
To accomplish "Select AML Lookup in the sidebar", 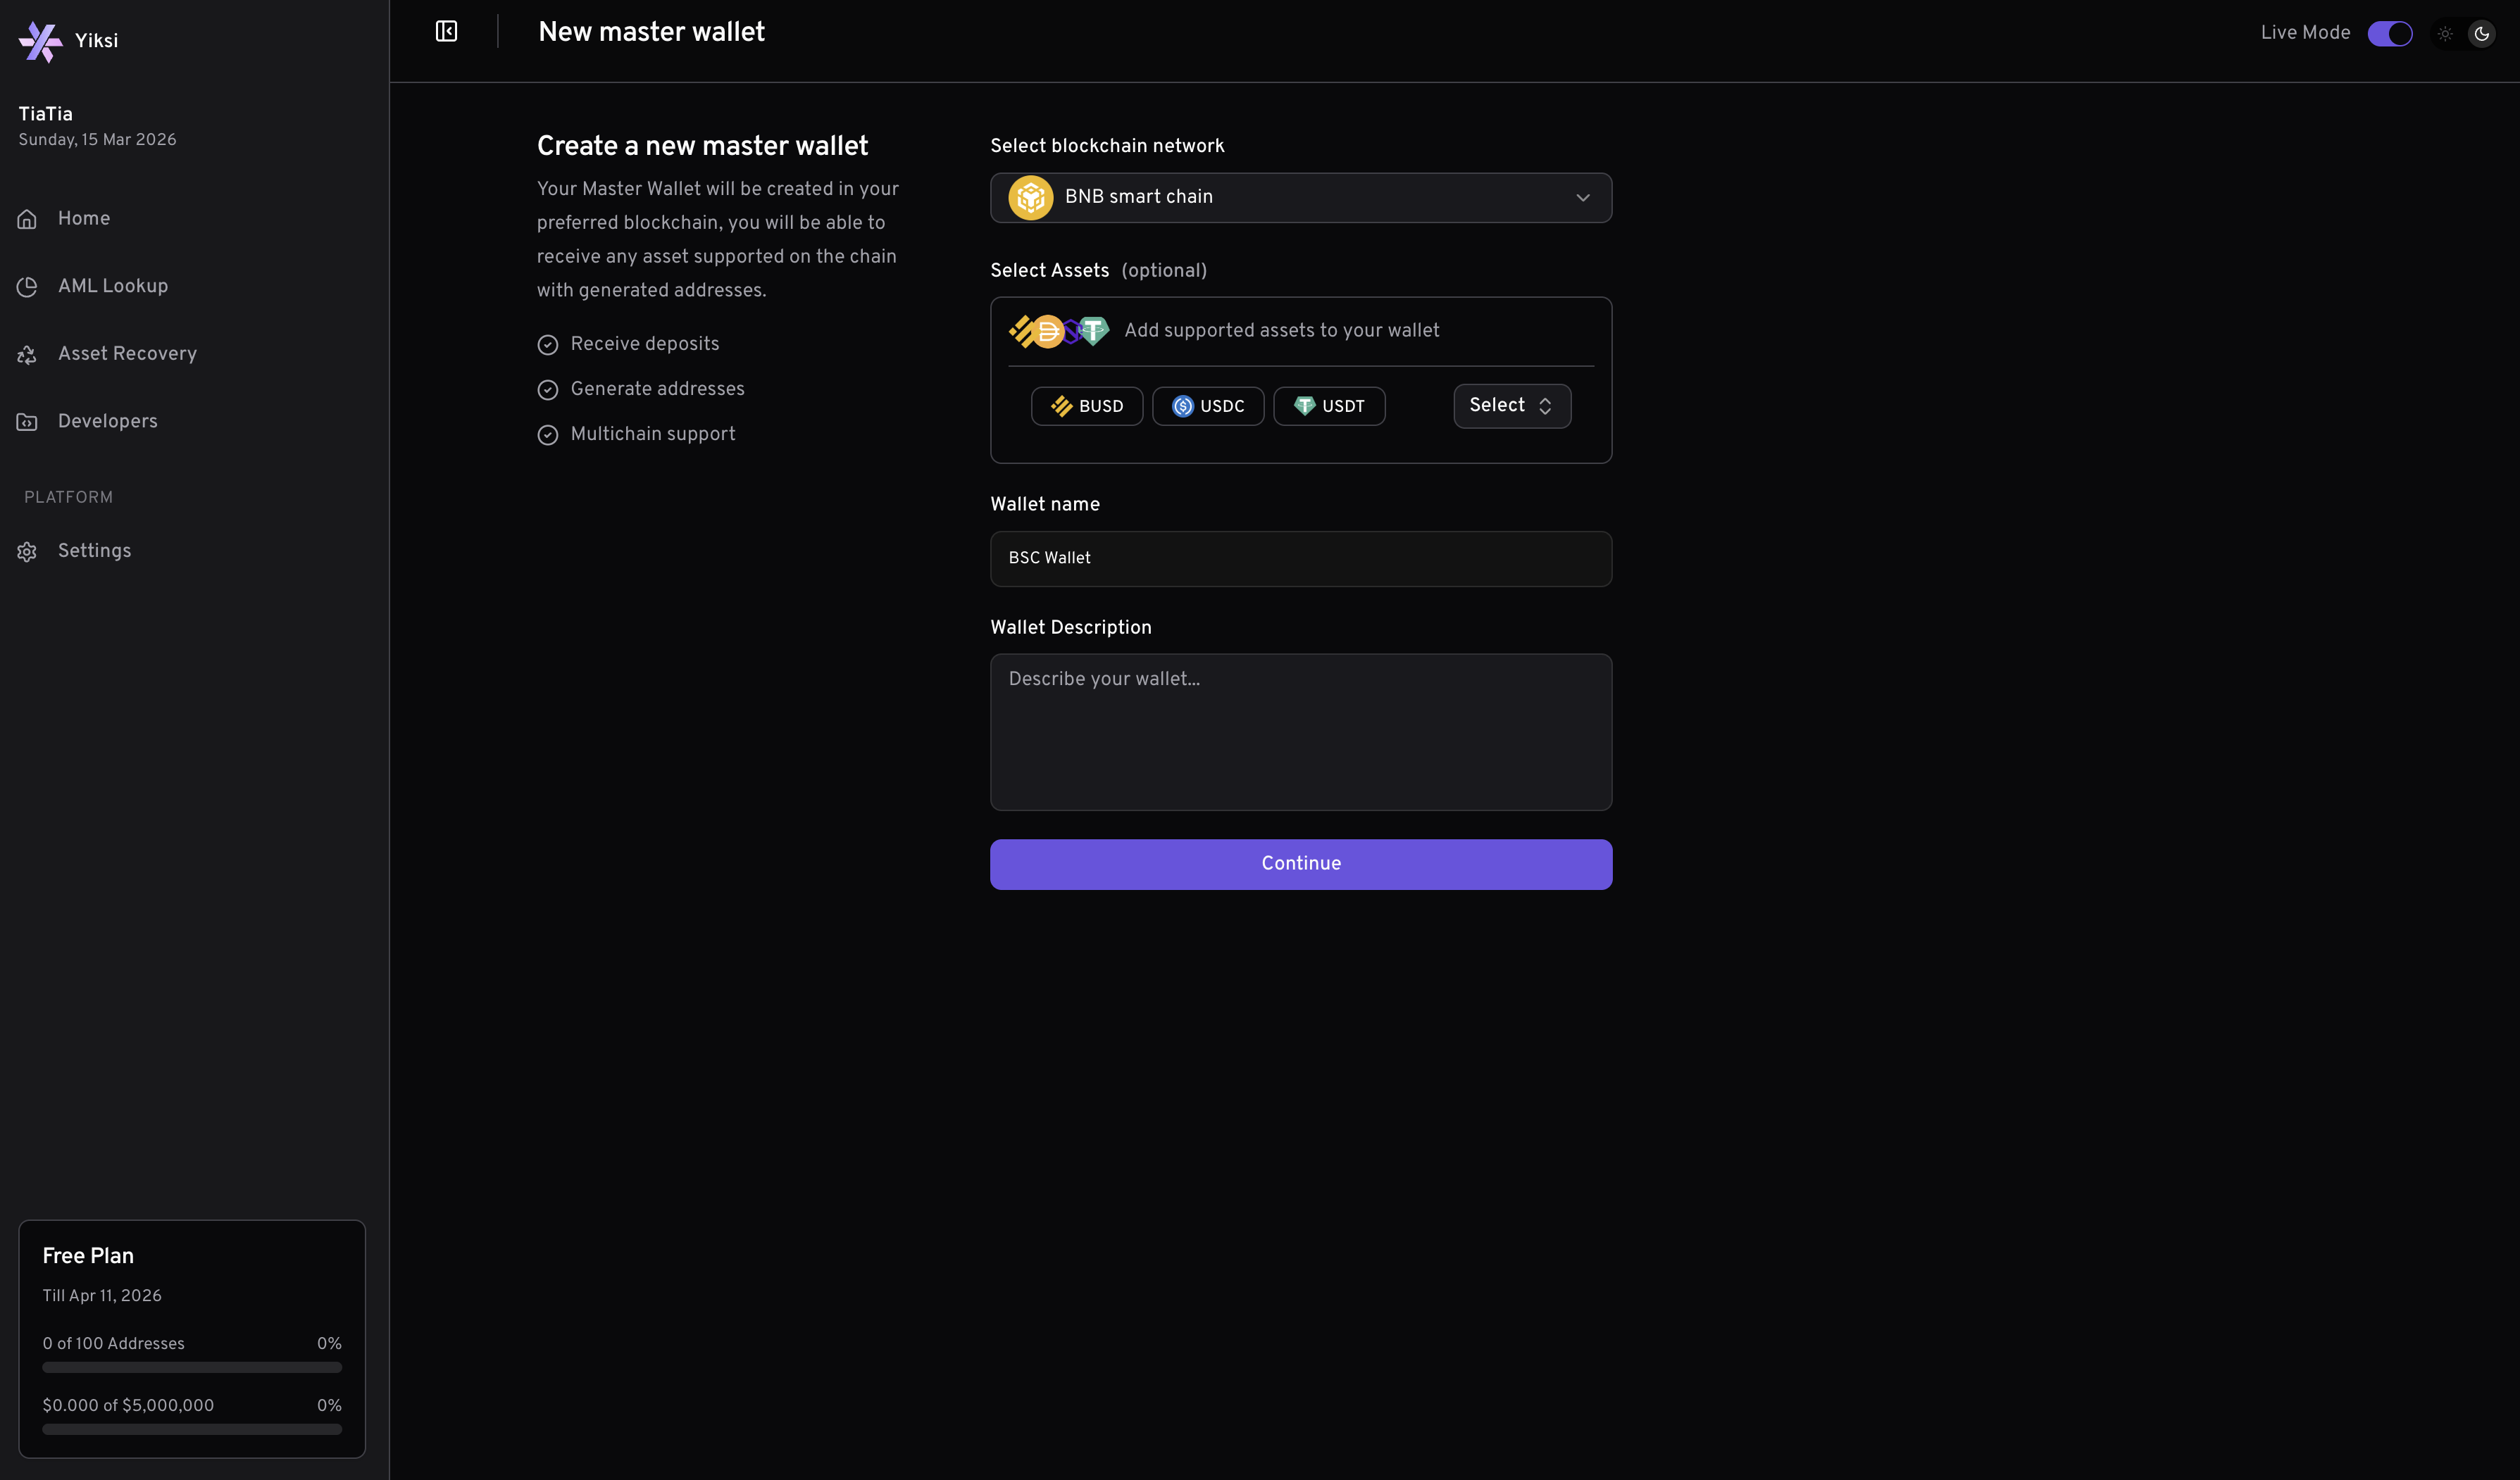I will pyautogui.click(x=112, y=286).
